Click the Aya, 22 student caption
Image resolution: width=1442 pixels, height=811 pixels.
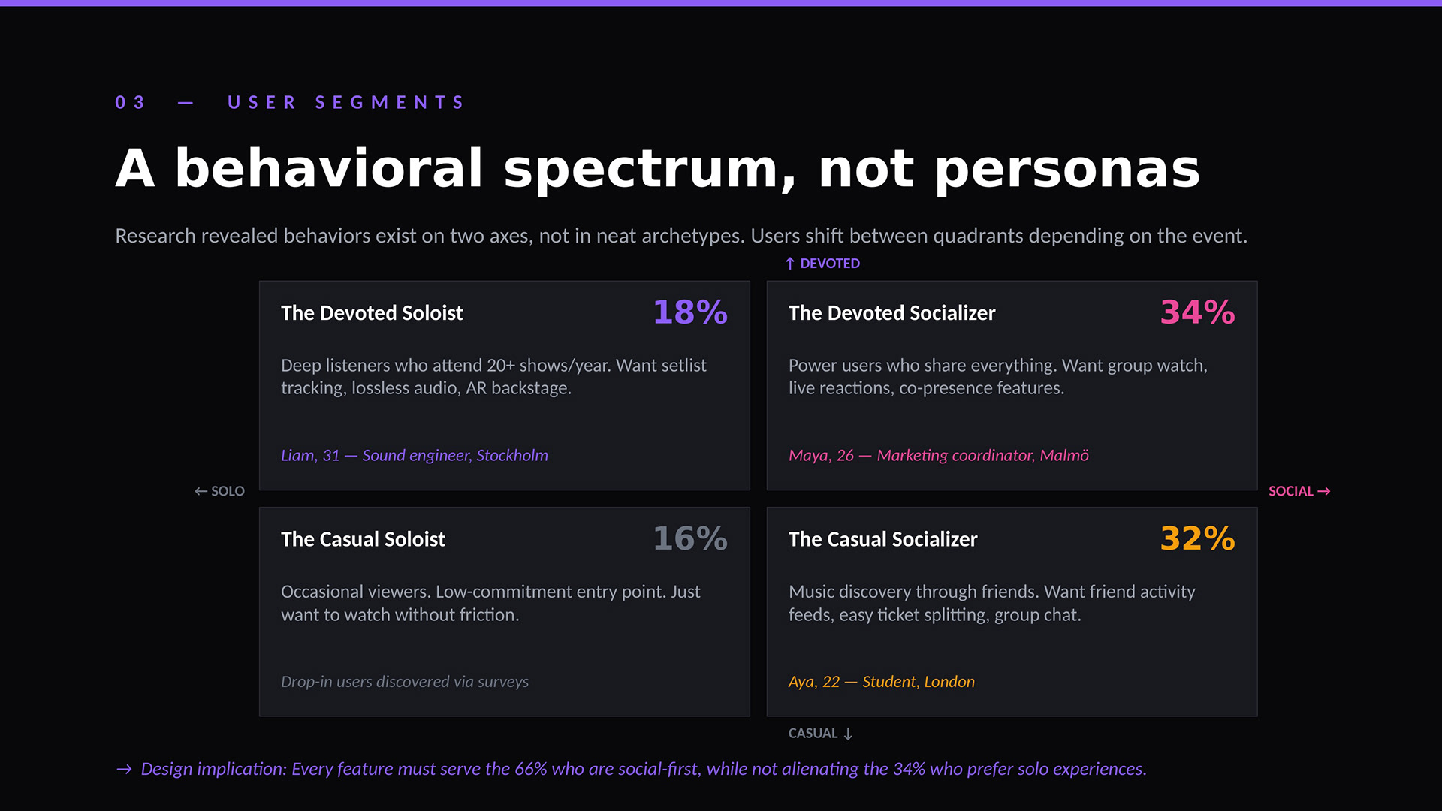click(x=881, y=682)
